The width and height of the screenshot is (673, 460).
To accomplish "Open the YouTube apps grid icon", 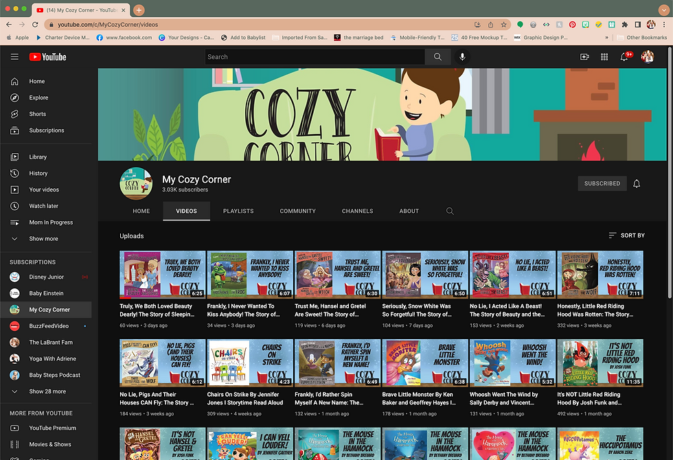I will point(604,56).
